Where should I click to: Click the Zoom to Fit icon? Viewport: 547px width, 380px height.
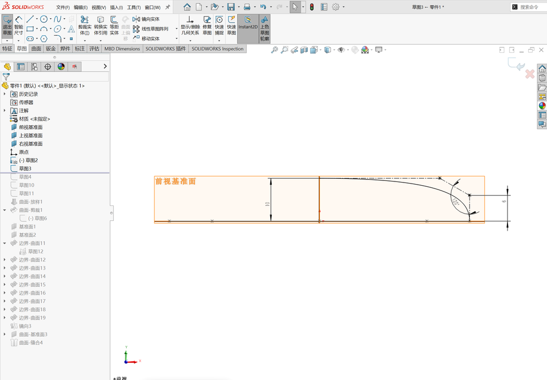[x=275, y=50]
